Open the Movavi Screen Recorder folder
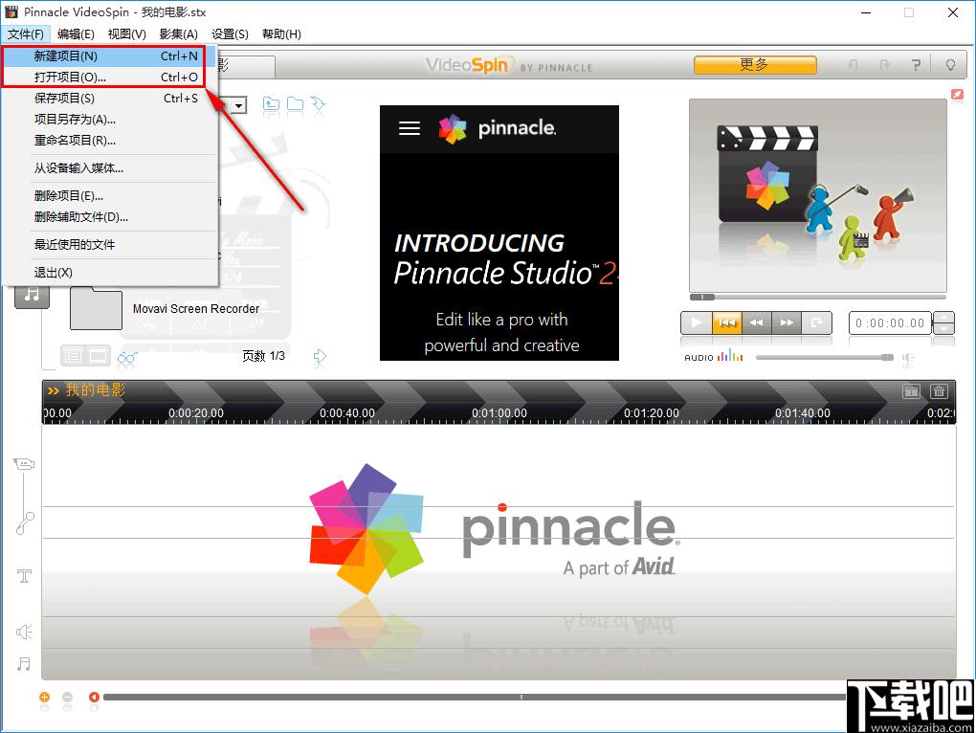 [x=97, y=309]
